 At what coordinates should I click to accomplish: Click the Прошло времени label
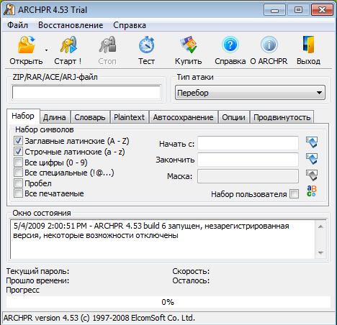(37, 280)
